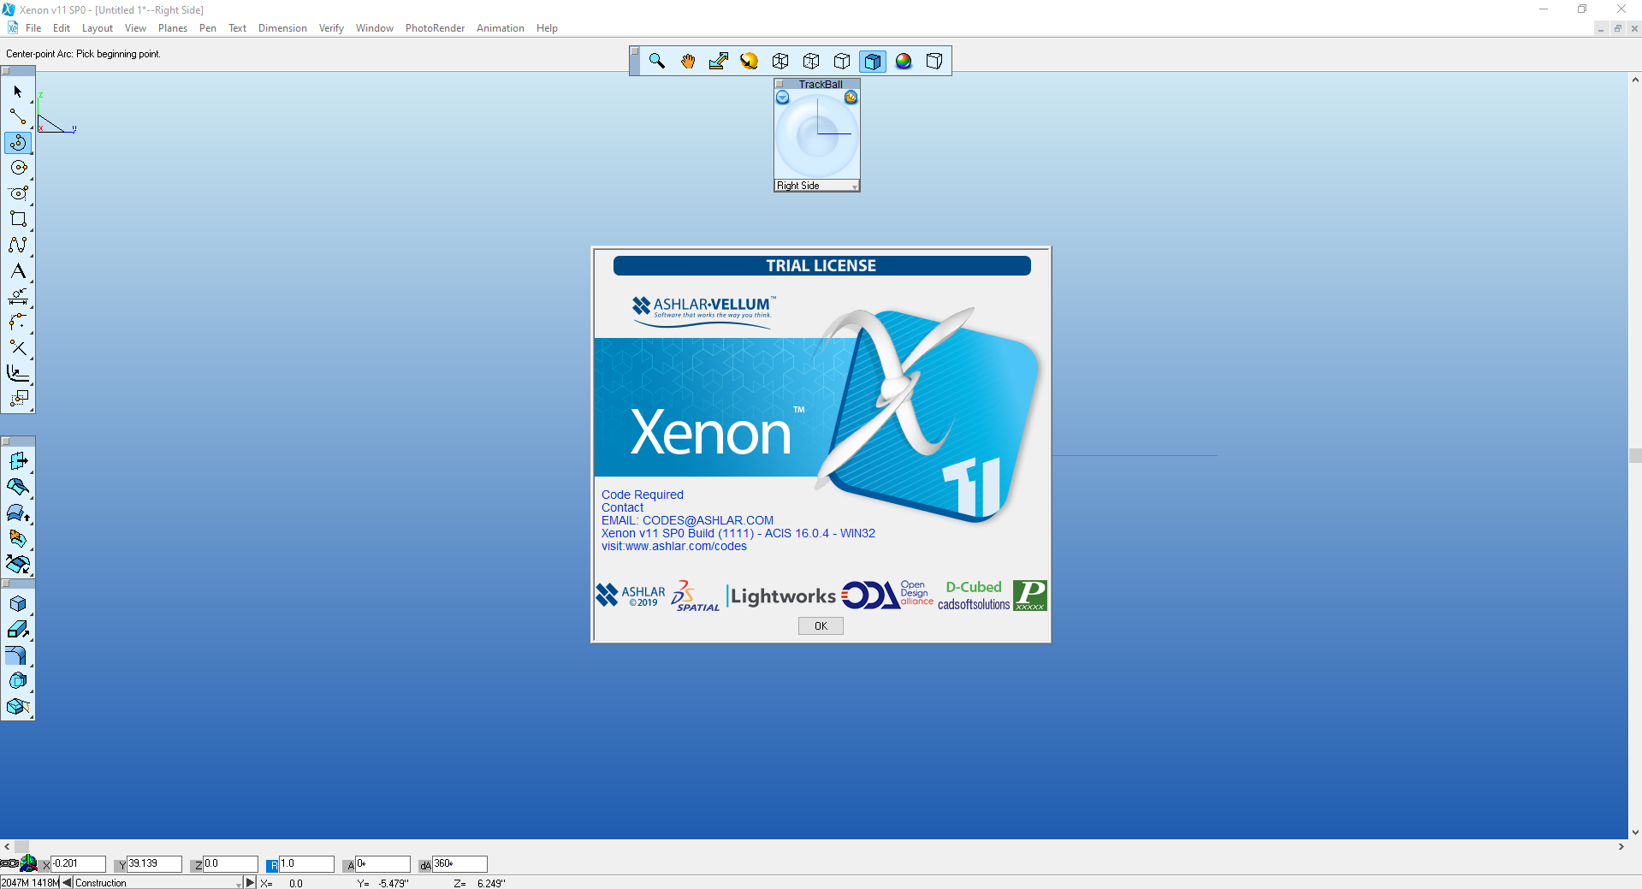
Task: Select the surface Plane tool
Action: coord(18,461)
